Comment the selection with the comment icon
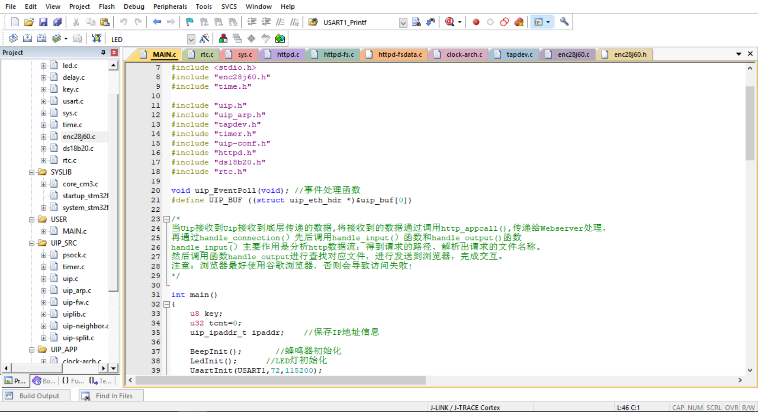Screen dimensions: 758x412 pos(280,22)
